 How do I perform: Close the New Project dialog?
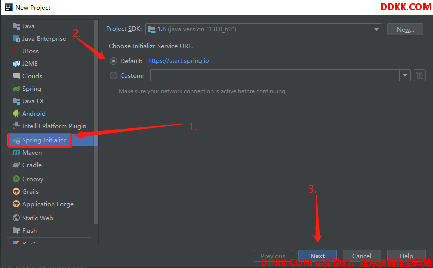click(x=427, y=7)
